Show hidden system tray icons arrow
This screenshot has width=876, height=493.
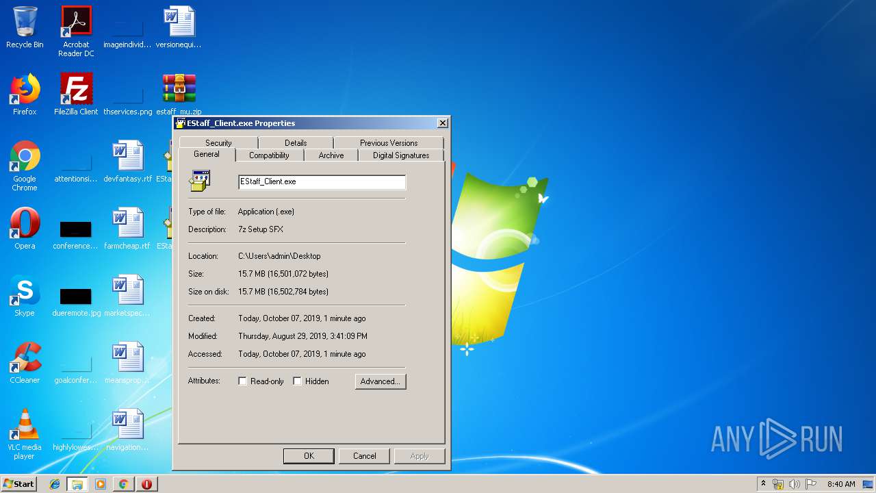pyautogui.click(x=763, y=484)
